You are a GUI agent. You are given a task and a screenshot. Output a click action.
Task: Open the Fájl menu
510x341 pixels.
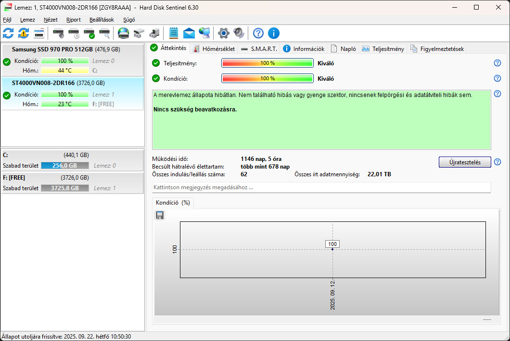[x=7, y=20]
